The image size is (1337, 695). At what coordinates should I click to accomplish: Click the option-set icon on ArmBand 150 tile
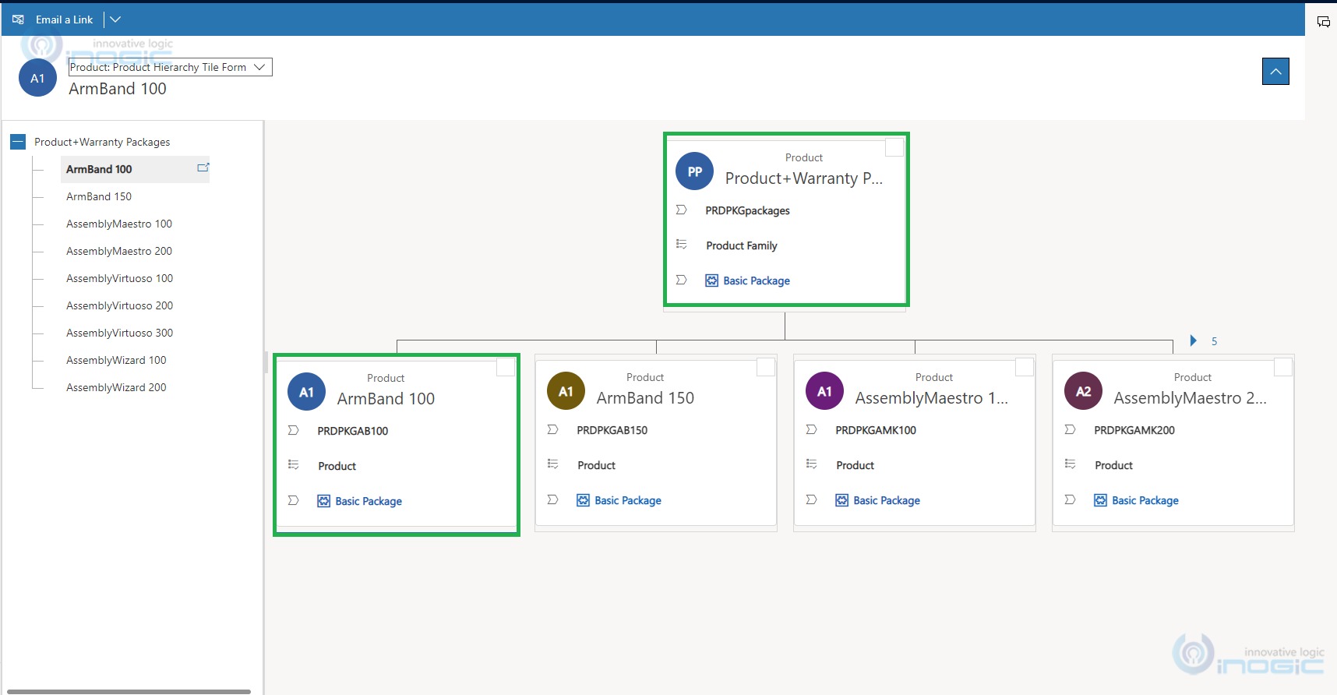tap(553, 464)
